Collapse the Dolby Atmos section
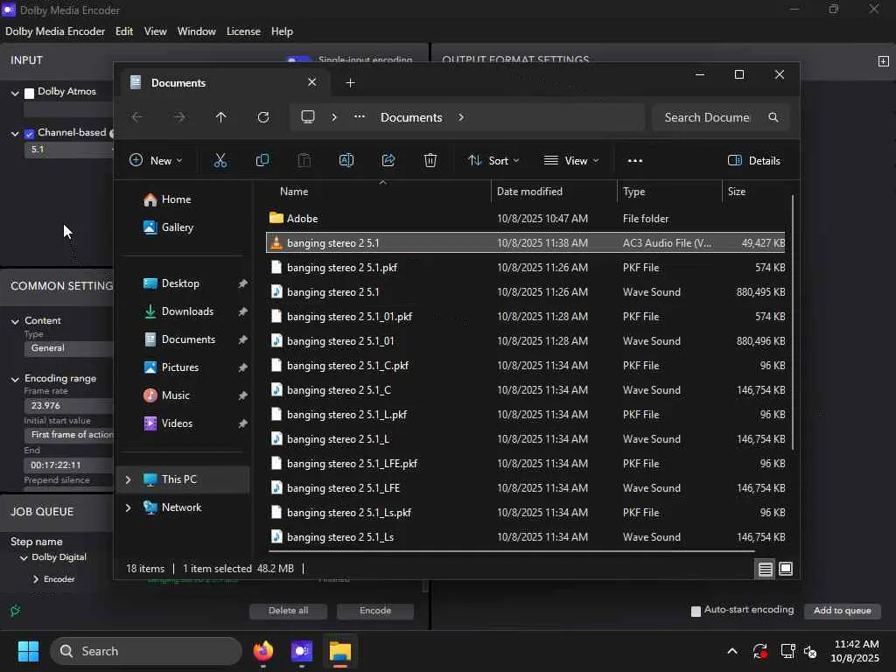 [x=15, y=93]
